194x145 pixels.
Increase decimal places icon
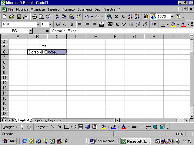138,24
